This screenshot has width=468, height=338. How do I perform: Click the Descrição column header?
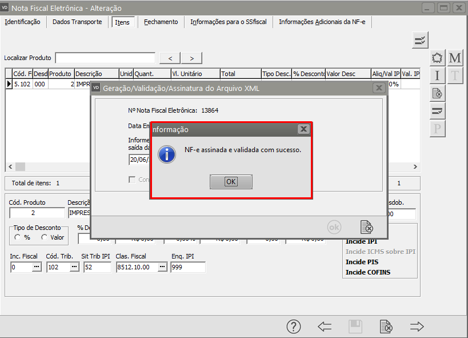coord(97,74)
